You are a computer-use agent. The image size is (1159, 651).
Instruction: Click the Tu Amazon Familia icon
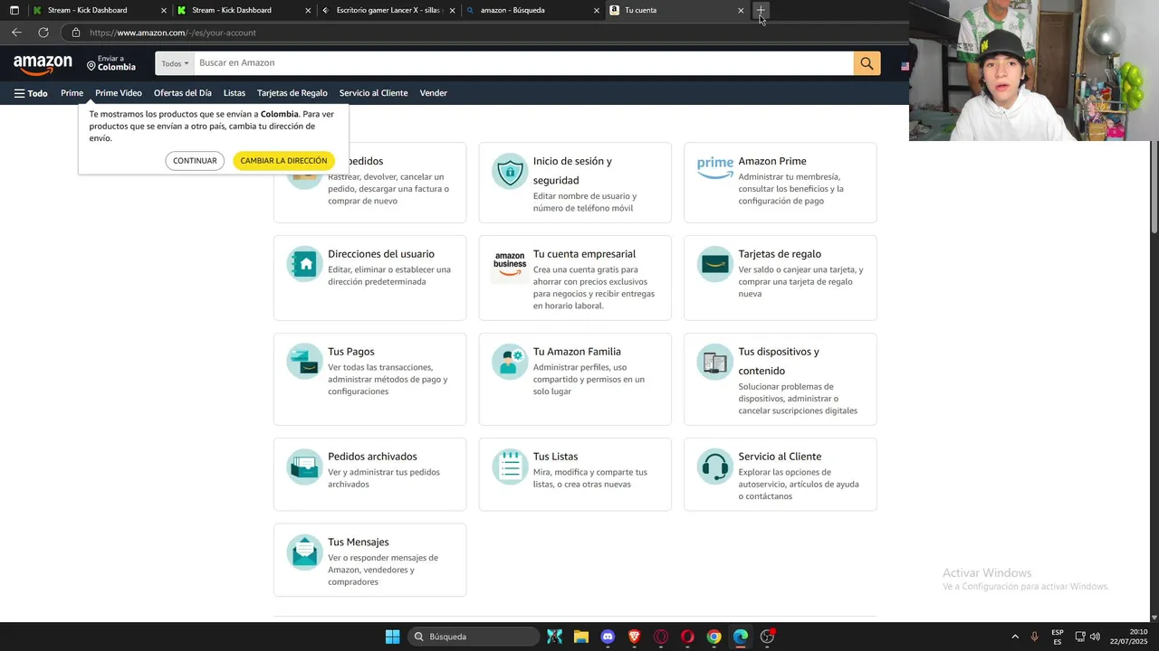coord(510,362)
